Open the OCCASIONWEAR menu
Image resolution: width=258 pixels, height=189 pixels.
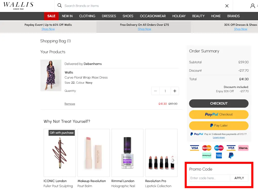(153, 16)
